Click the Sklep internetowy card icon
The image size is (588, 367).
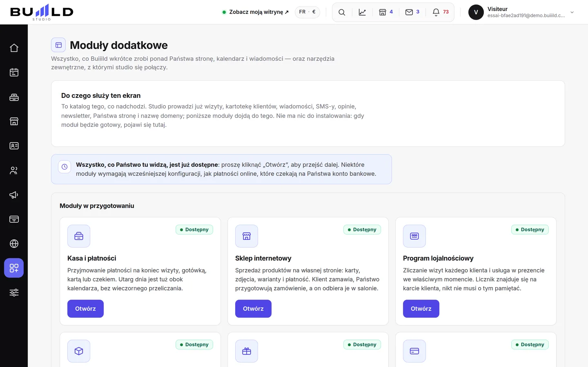247,236
